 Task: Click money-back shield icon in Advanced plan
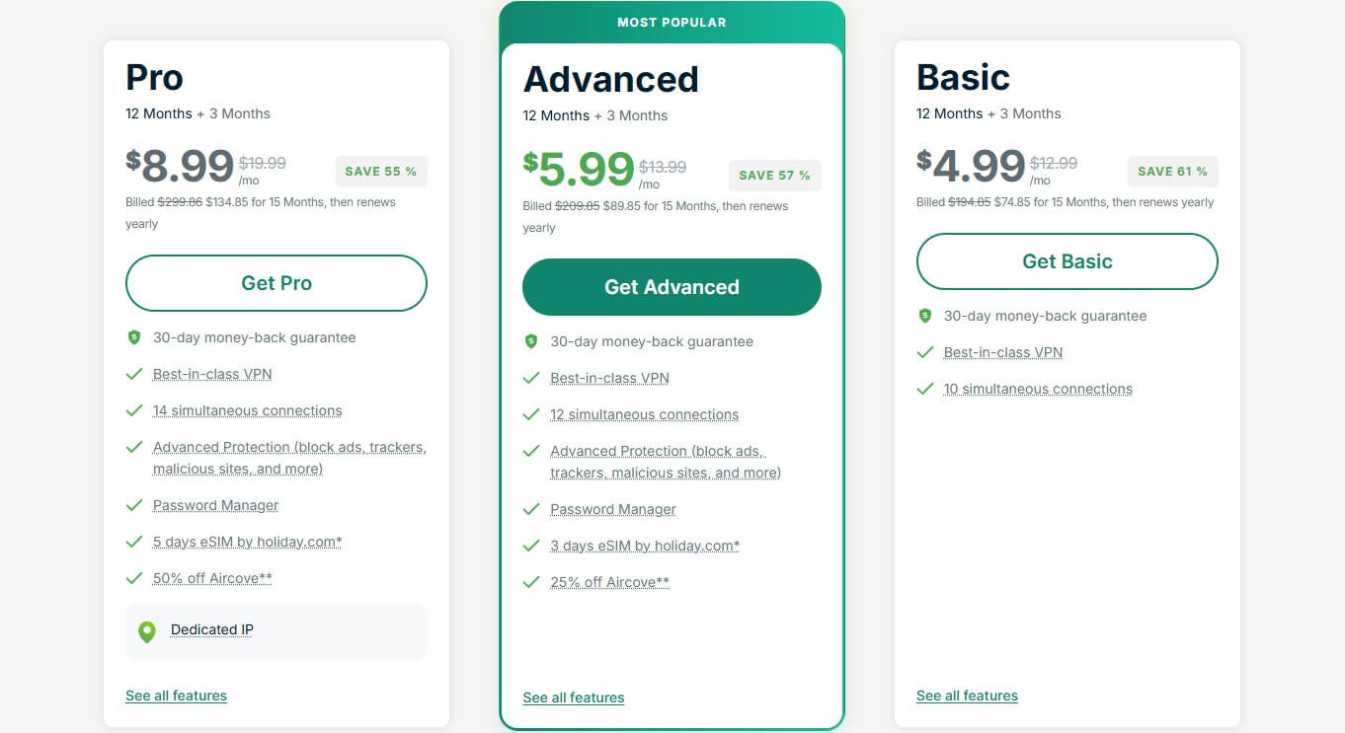pos(531,341)
